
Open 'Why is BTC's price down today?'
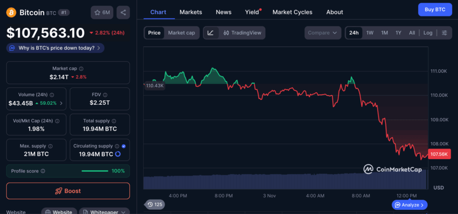click(55, 48)
